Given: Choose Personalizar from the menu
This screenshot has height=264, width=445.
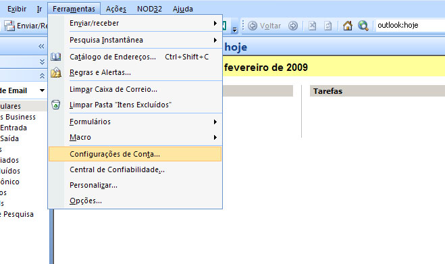Looking at the screenshot, I should (135, 185).
